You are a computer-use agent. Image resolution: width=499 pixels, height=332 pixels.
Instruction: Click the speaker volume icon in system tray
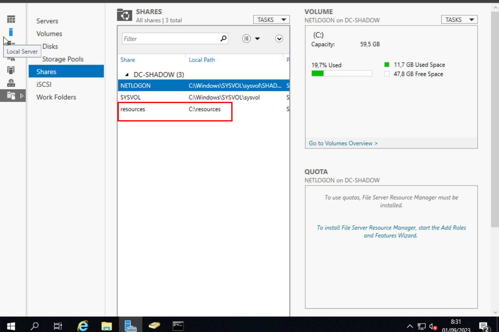click(433, 326)
